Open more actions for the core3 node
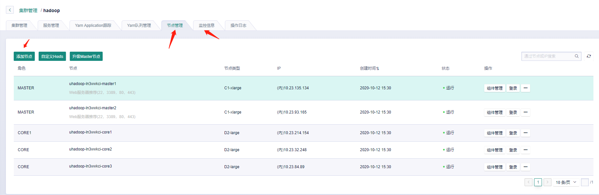This screenshot has height=195, width=599. point(525,167)
